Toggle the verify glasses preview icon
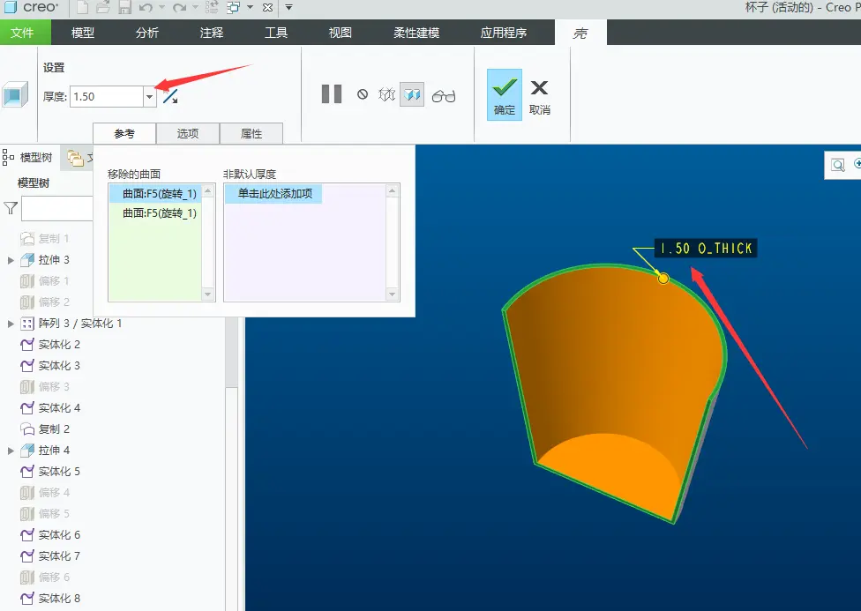The height and width of the screenshot is (611, 861). click(444, 96)
